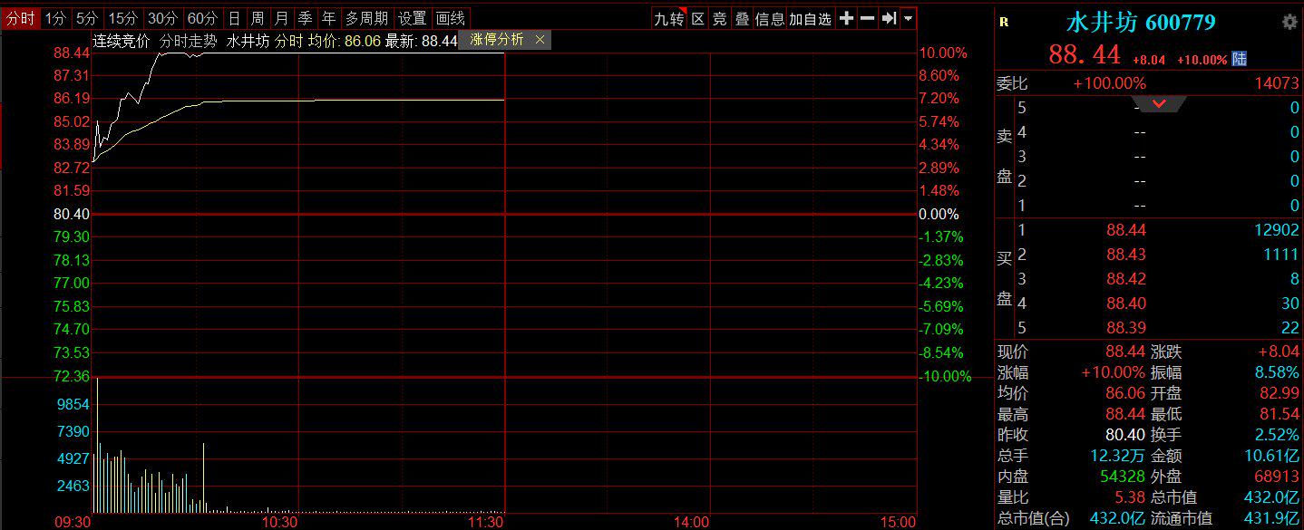
Task: Open the settings gear beside 水井坊 600779
Action: (x=1289, y=23)
